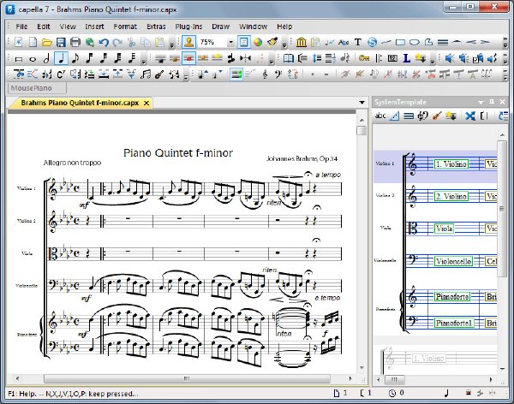Click the violin icon in SystemTemplate toolbar
Image resolution: width=514 pixels, height=404 pixels.
tap(437, 116)
